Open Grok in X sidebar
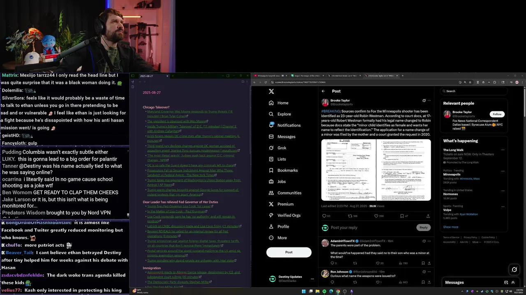The height and width of the screenshot is (295, 526). coord(278,148)
